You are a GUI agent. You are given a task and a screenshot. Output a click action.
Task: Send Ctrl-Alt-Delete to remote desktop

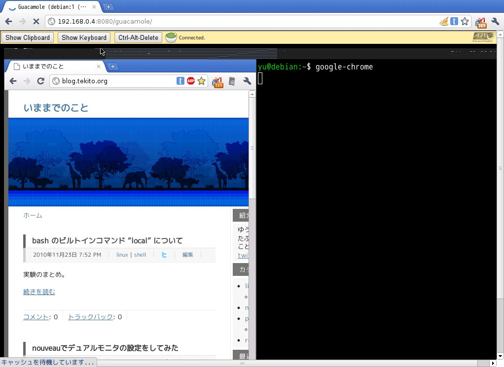[x=138, y=37]
